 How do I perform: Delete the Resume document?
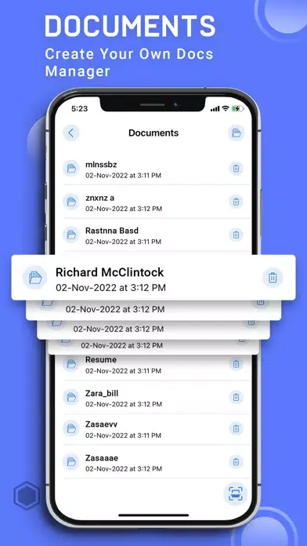pos(236,364)
